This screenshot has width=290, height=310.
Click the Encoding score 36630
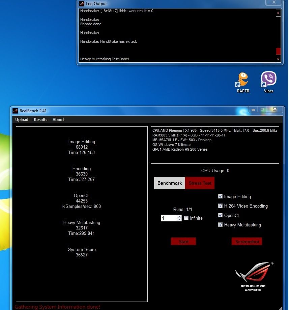(82, 174)
